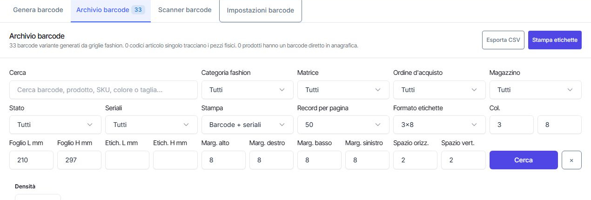Click the empty Etich. H mm field

pos(175,160)
